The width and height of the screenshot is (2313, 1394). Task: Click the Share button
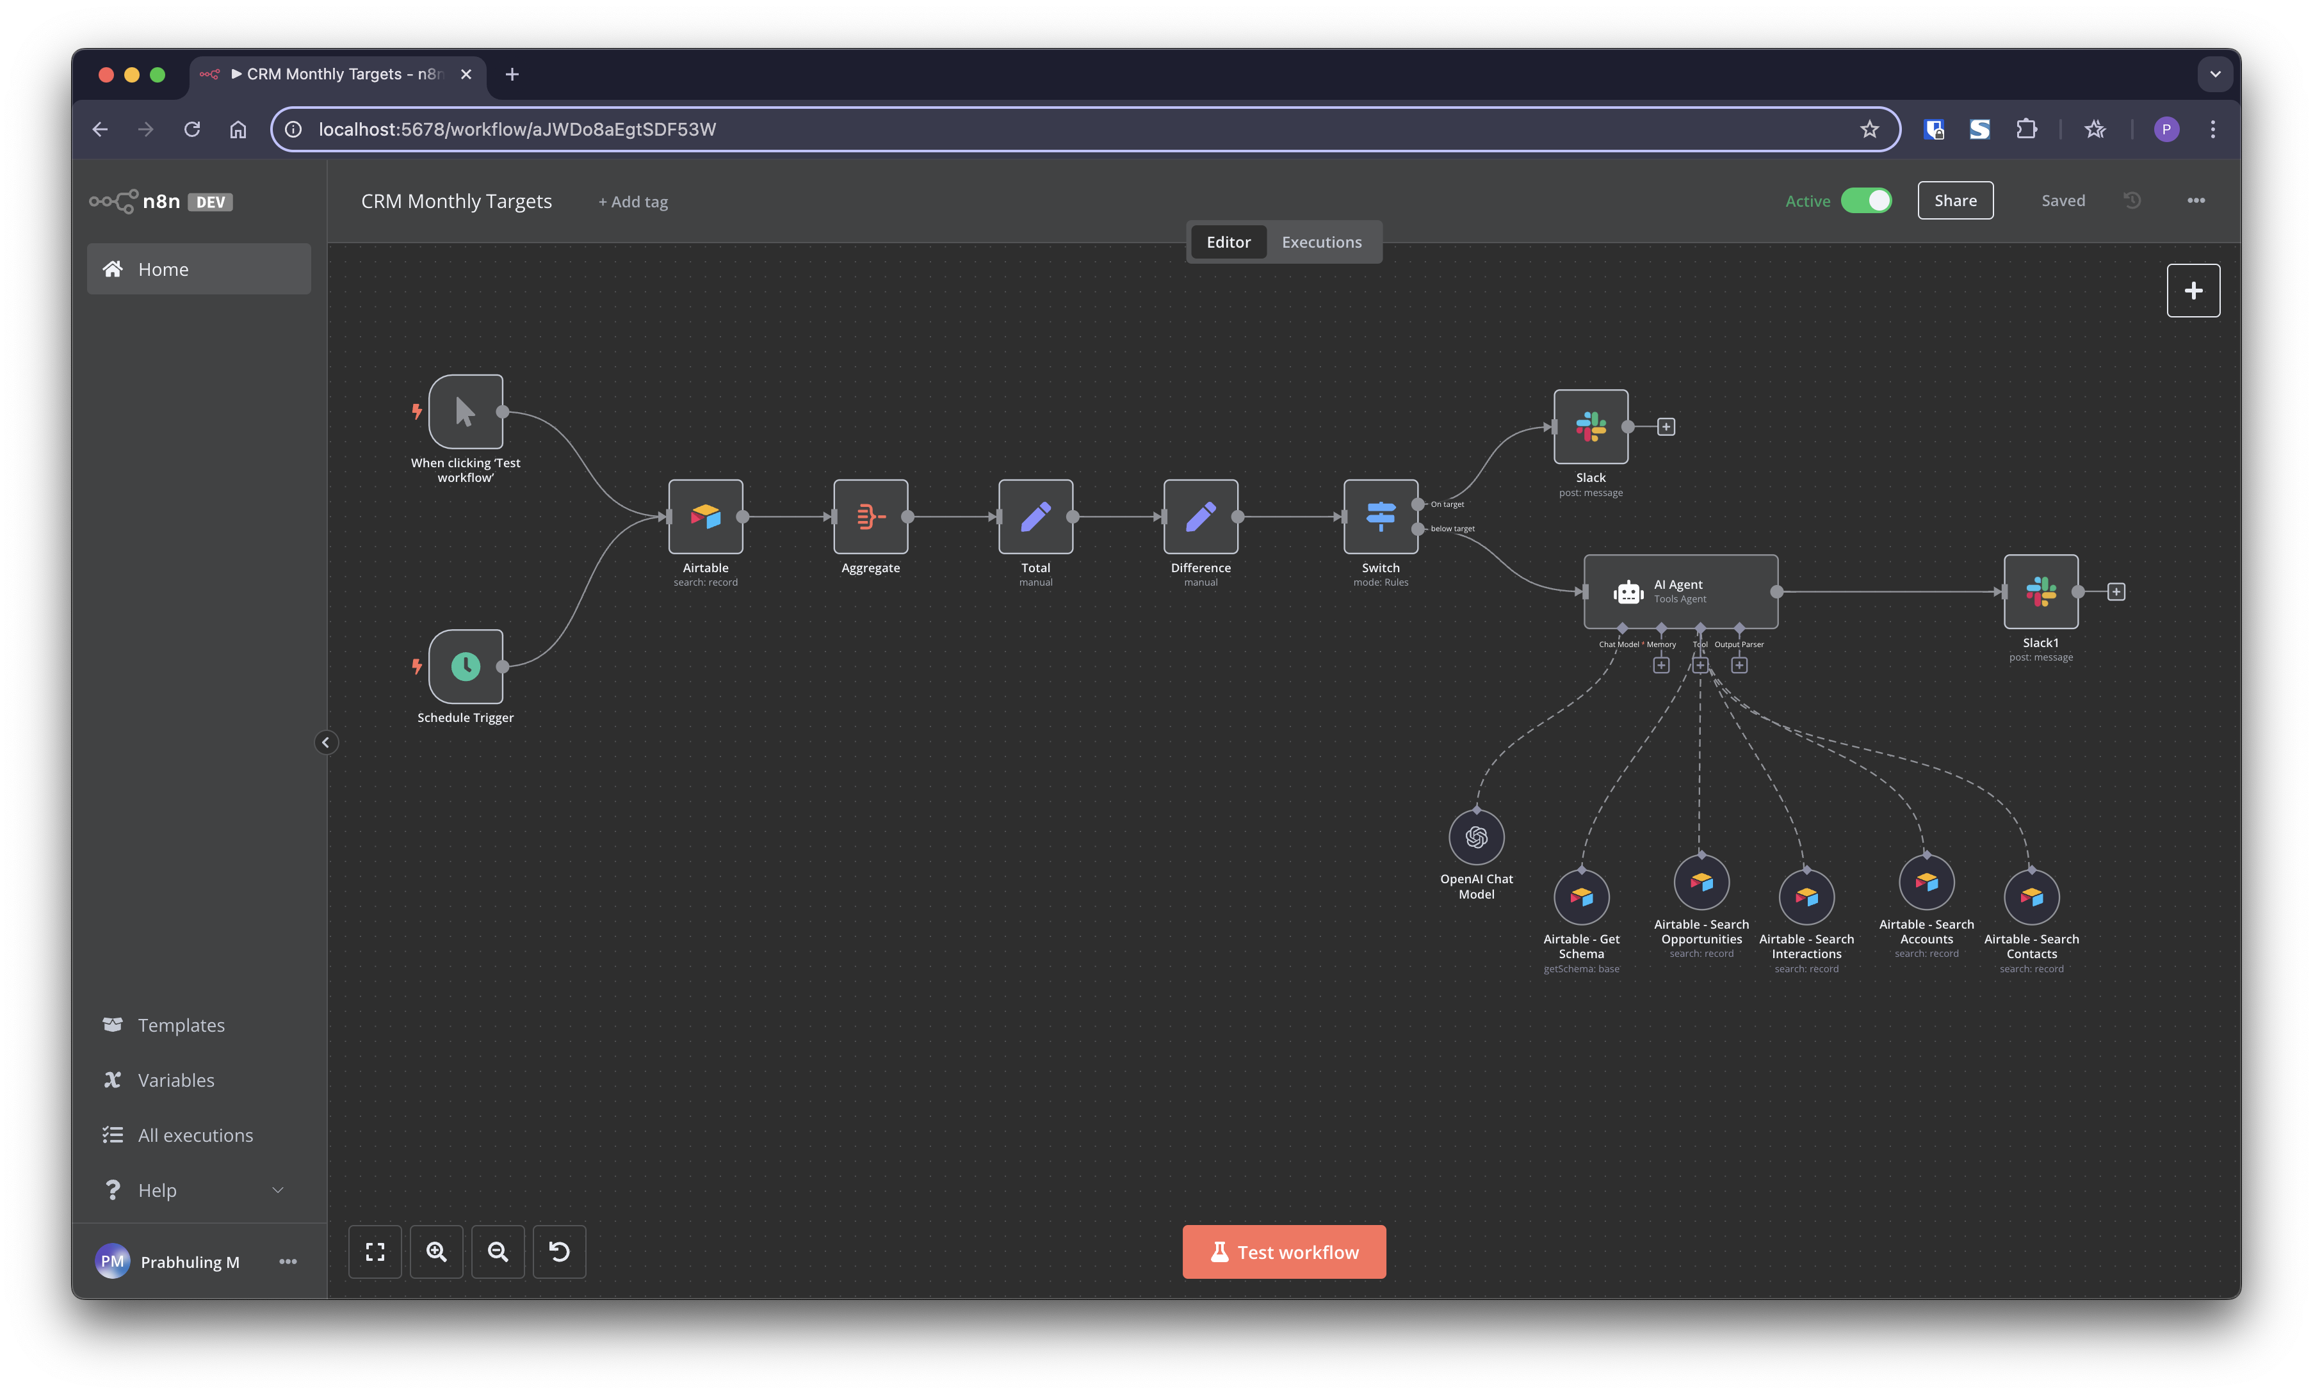click(1954, 201)
